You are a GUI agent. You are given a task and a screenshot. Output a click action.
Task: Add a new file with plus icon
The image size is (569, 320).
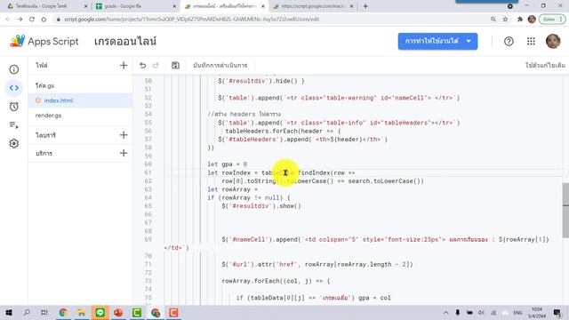(124, 65)
